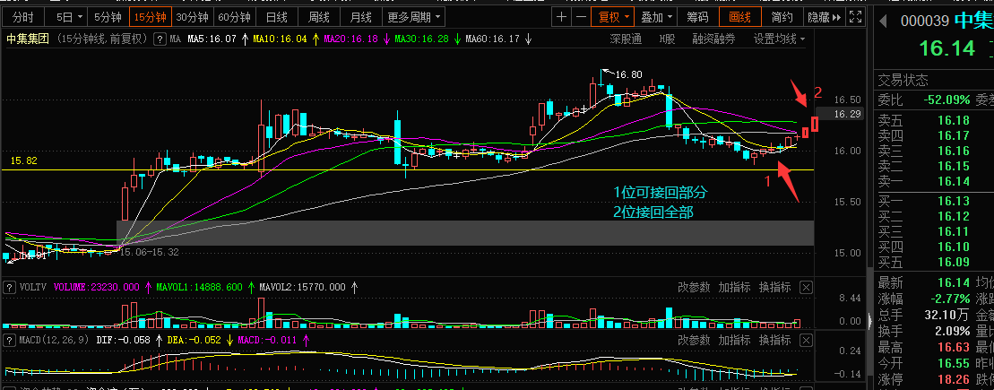Viewport: 994px width, 390px height.
Task: Click the MA indicator help question mark
Action: point(160,39)
